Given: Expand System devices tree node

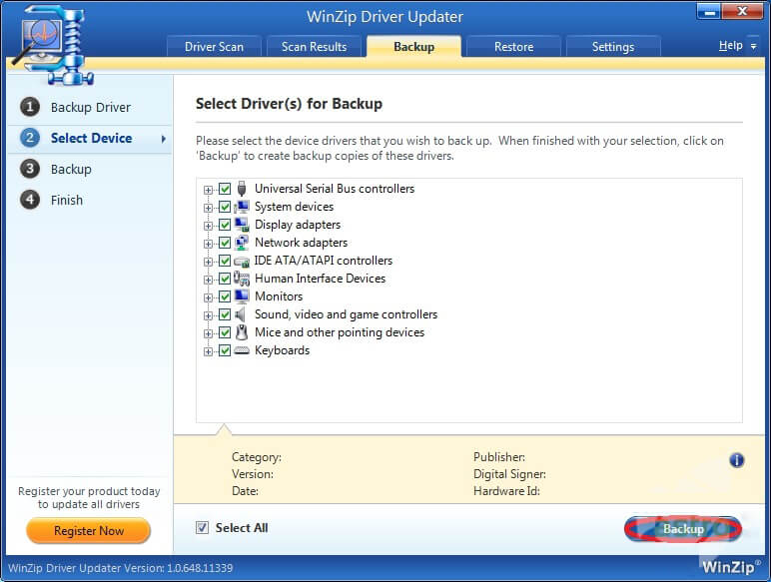Looking at the screenshot, I should tap(208, 208).
